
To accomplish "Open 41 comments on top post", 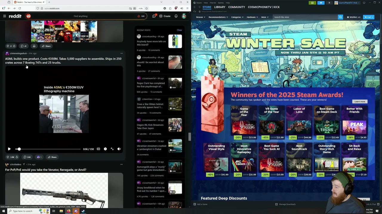I will click(x=23, y=46).
